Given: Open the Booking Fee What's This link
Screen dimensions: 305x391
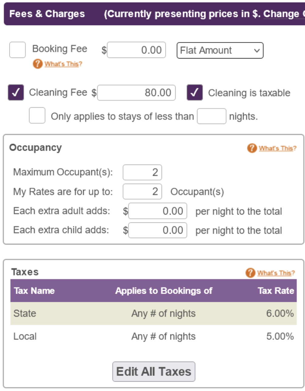Looking at the screenshot, I should (x=63, y=64).
